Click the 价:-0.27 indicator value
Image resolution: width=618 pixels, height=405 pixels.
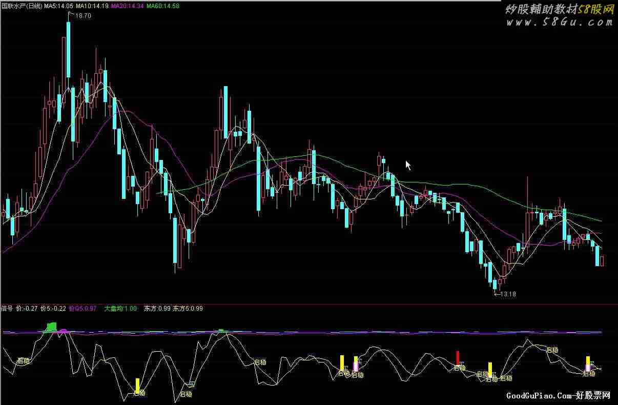pyautogui.click(x=27, y=309)
